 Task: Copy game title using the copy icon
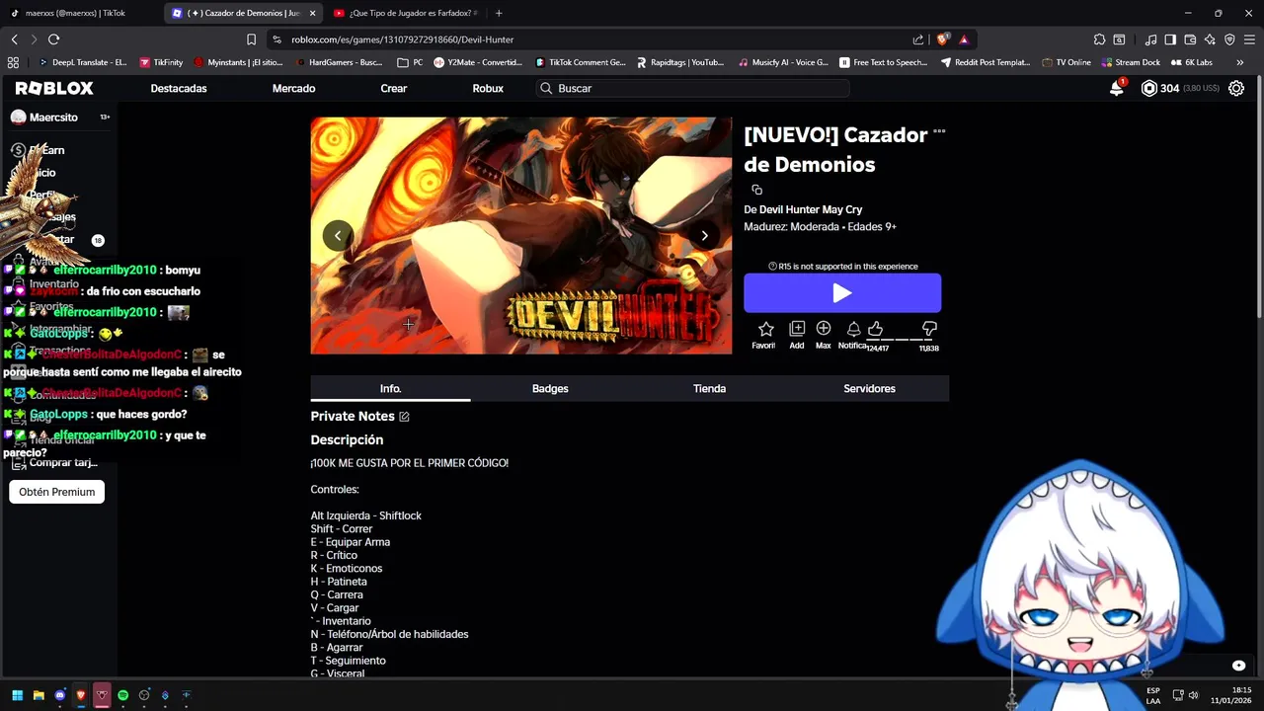(x=756, y=190)
